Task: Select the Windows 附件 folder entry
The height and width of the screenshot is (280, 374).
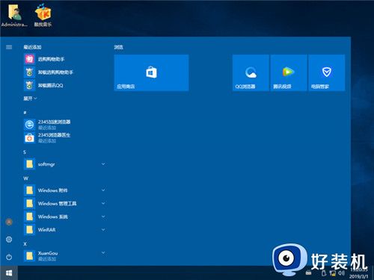Action: tap(65, 190)
